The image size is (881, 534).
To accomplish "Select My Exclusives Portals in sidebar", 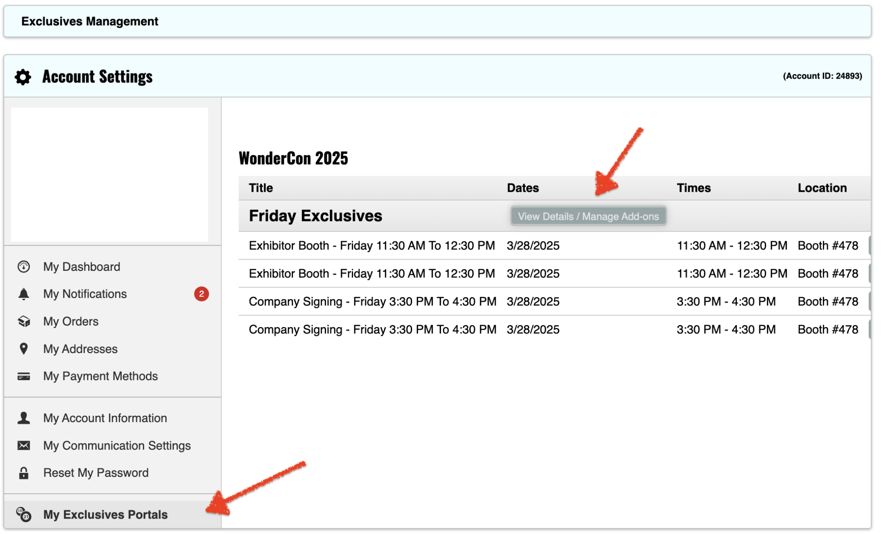I will (x=105, y=514).
